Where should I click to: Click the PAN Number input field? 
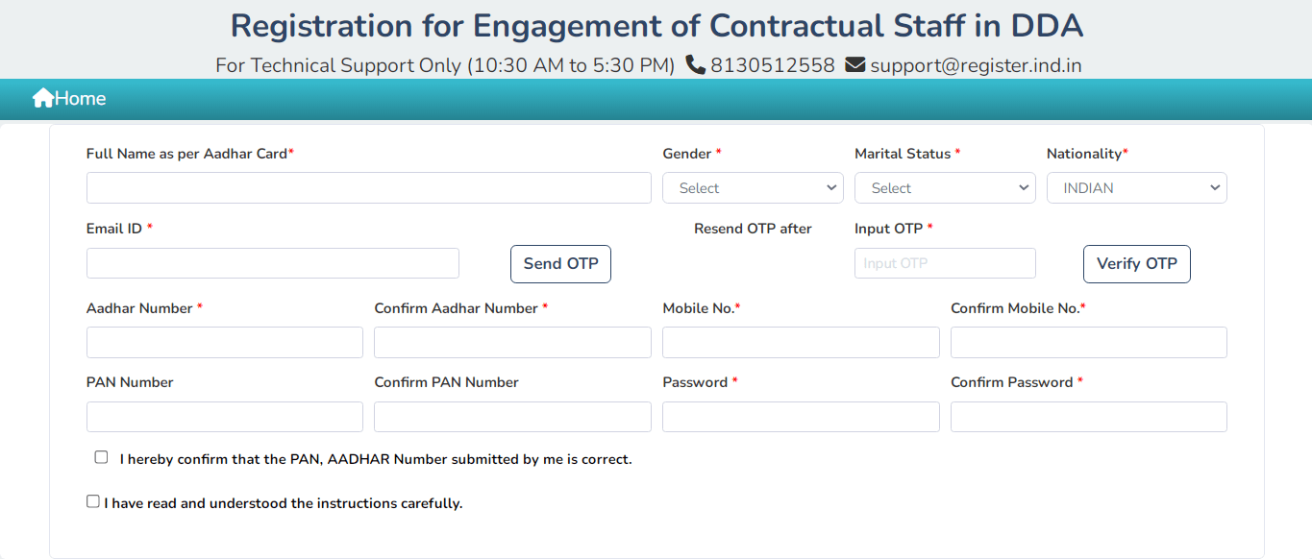(224, 417)
